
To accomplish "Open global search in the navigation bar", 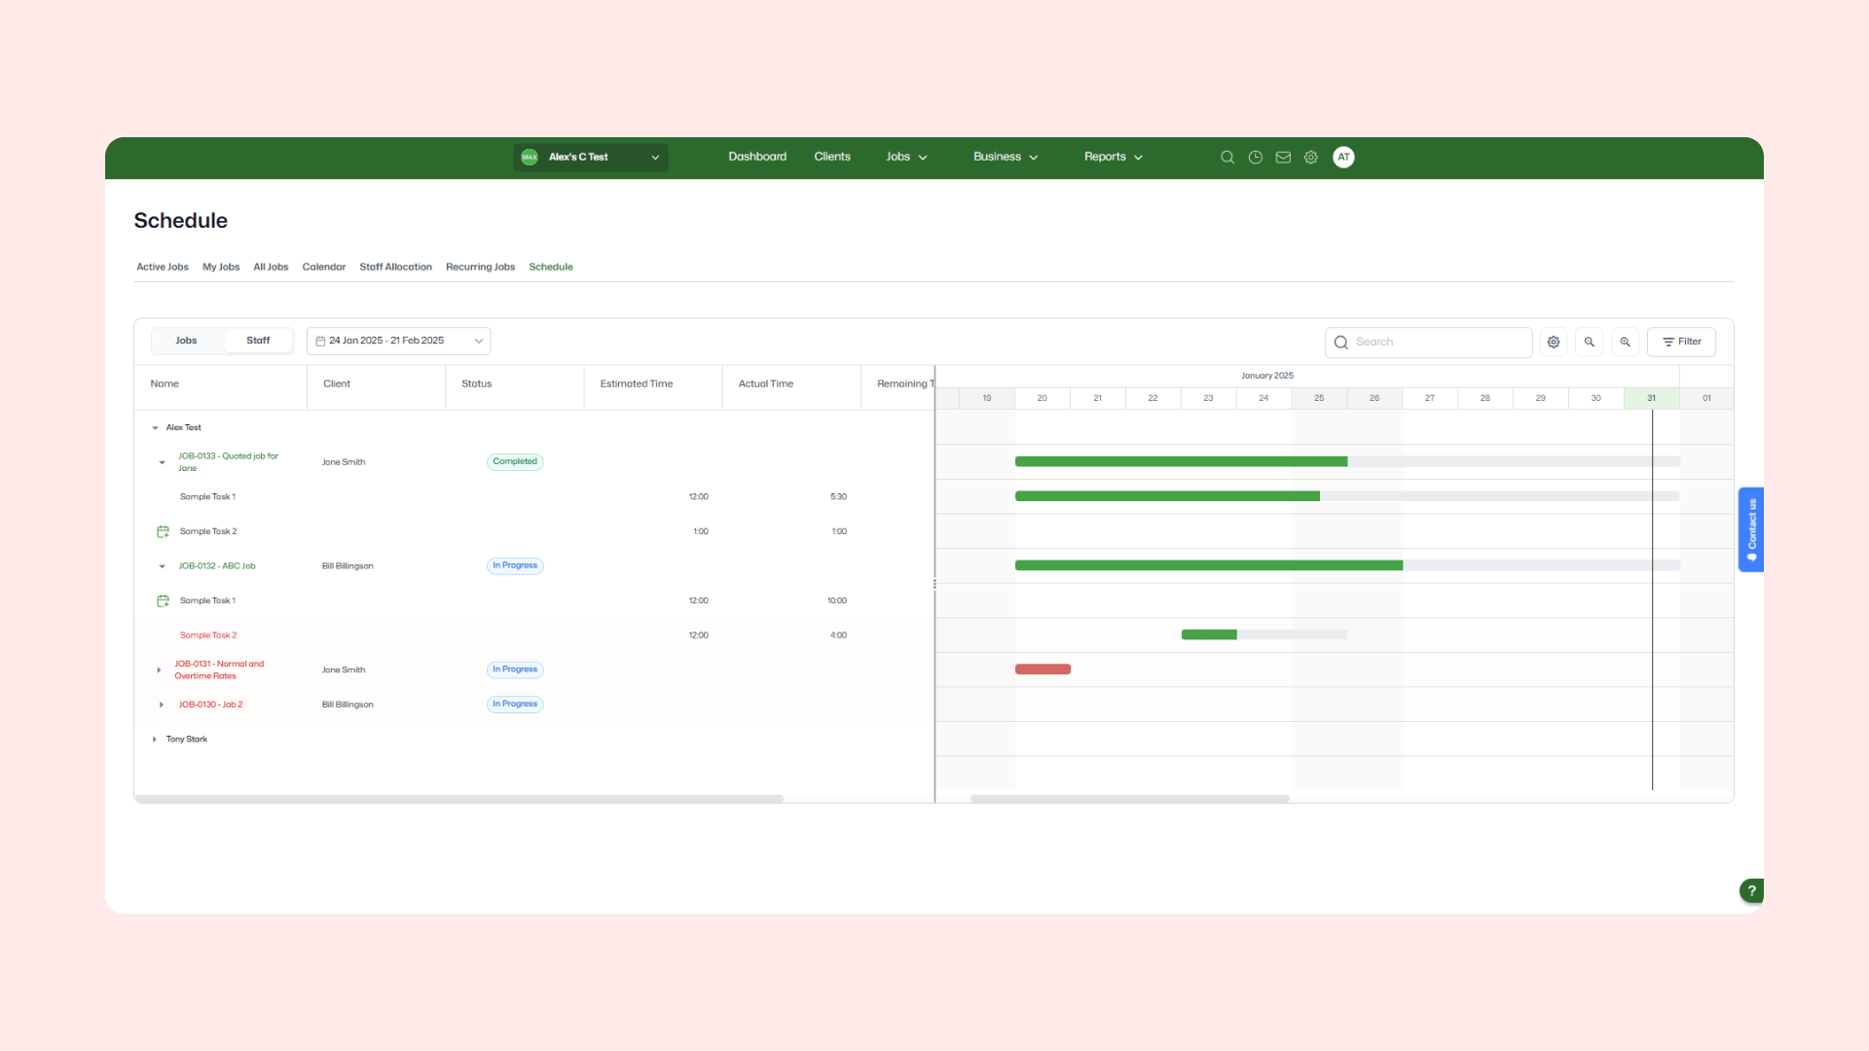I will [1227, 157].
